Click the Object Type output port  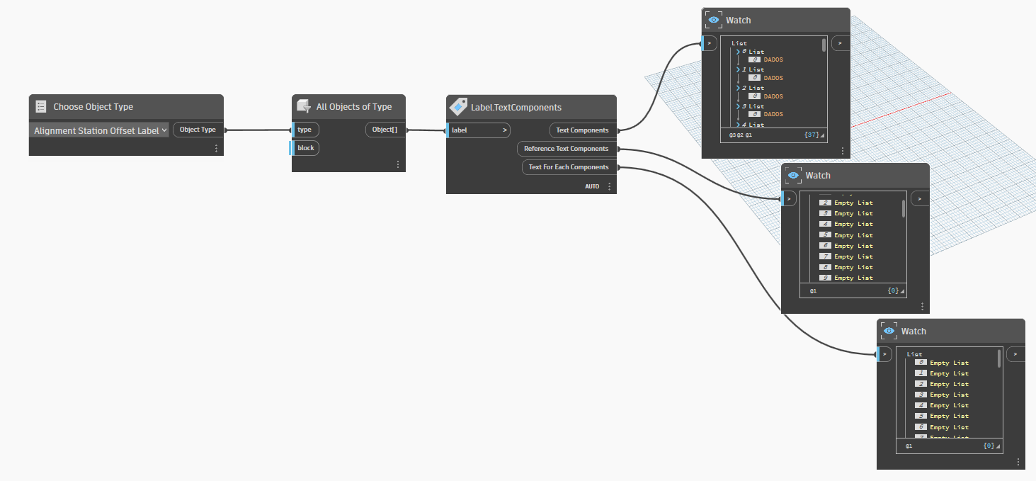tap(198, 130)
